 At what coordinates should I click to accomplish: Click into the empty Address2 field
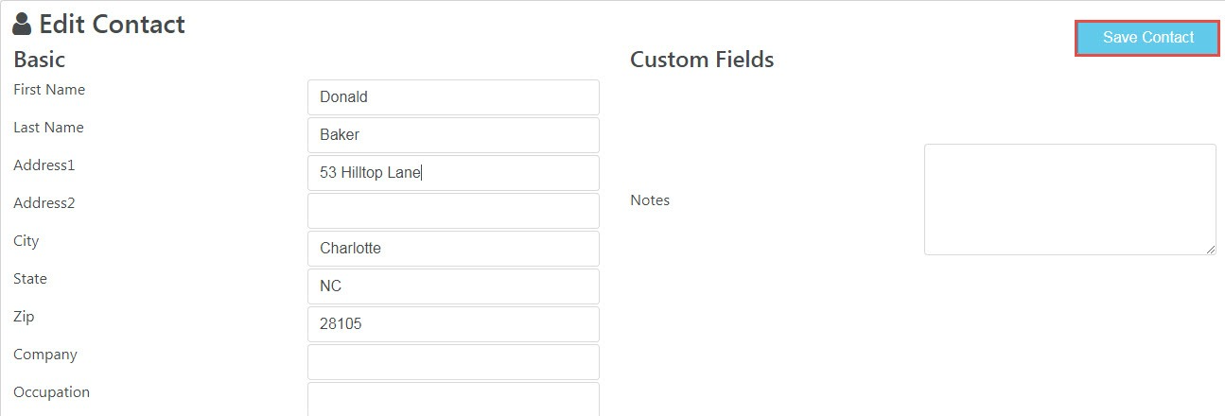(x=453, y=211)
